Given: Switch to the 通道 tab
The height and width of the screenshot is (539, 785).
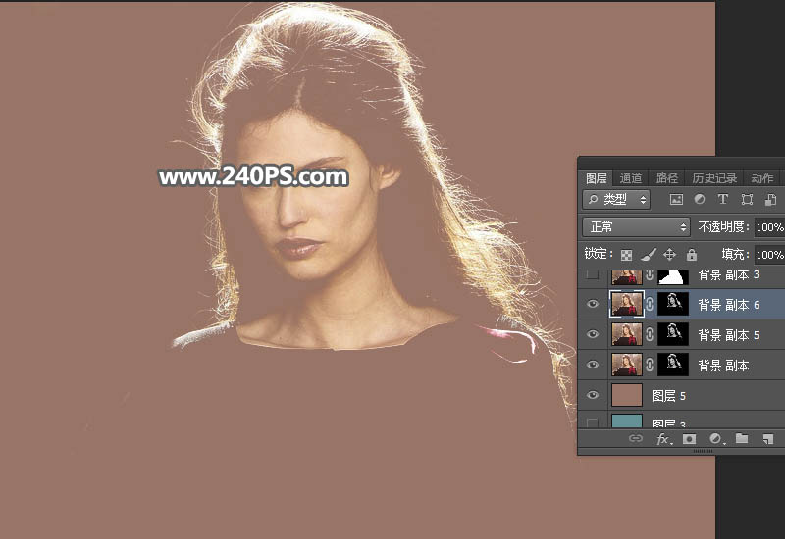Looking at the screenshot, I should point(630,178).
